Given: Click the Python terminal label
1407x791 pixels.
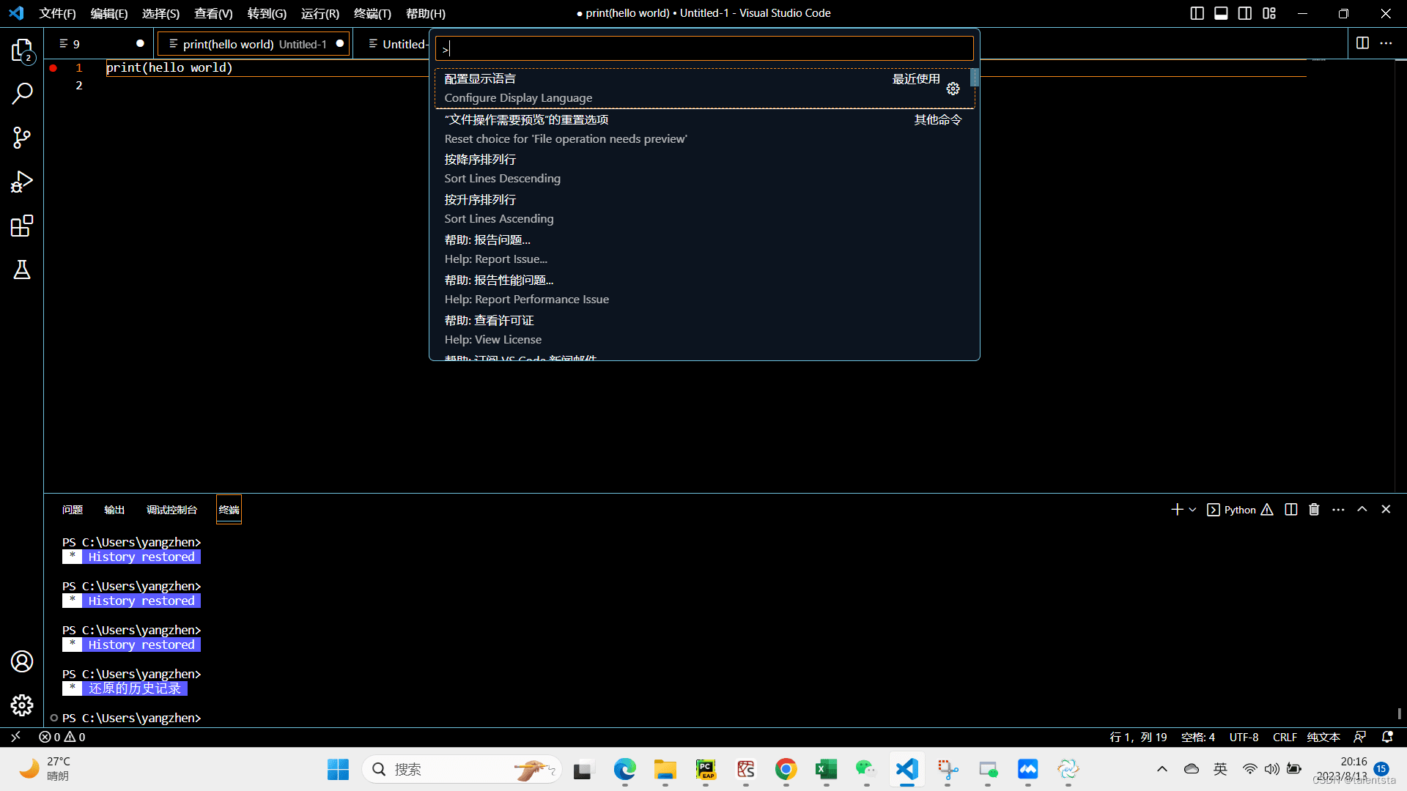Looking at the screenshot, I should click(x=1240, y=510).
